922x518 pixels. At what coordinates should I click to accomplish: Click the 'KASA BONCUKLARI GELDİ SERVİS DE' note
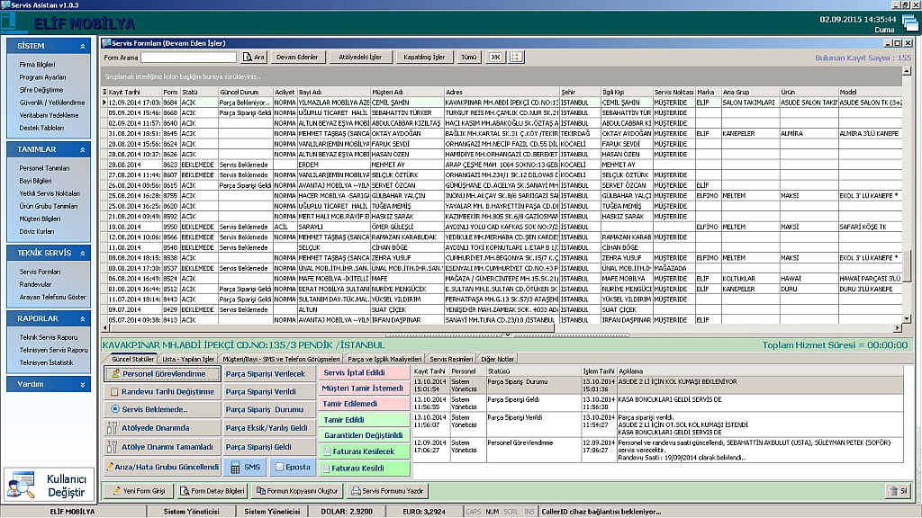click(x=670, y=399)
